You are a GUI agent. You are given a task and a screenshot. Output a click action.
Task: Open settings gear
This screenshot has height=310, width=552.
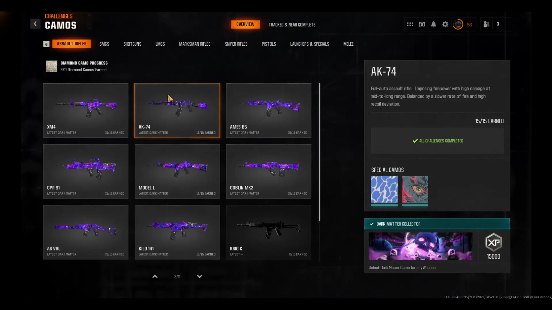tap(445, 24)
